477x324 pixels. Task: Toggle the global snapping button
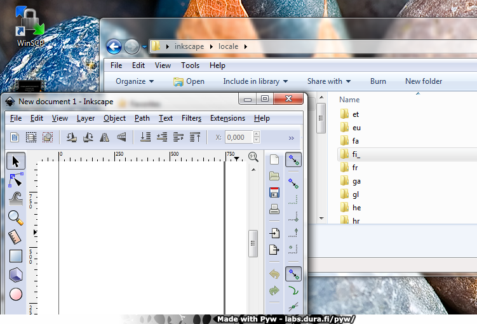293,160
